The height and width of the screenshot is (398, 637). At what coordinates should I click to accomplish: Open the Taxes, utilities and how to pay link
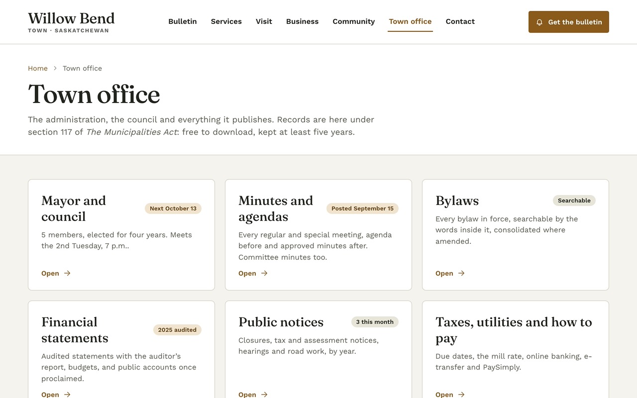pyautogui.click(x=450, y=395)
